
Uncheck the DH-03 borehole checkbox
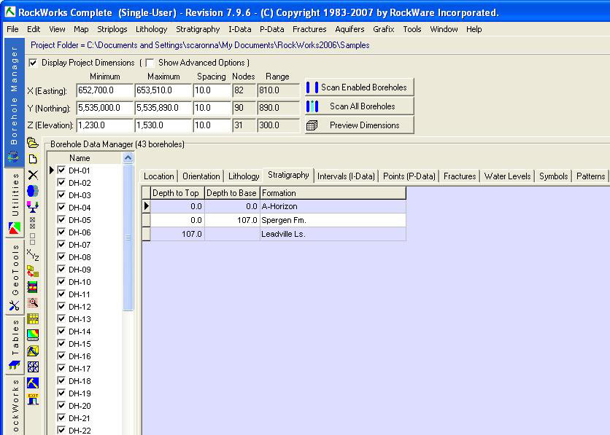pyautogui.click(x=61, y=195)
